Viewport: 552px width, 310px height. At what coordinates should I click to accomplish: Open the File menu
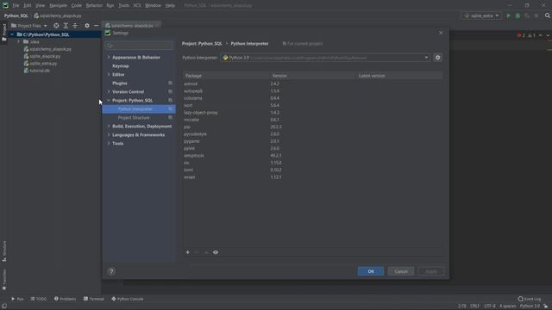point(16,6)
